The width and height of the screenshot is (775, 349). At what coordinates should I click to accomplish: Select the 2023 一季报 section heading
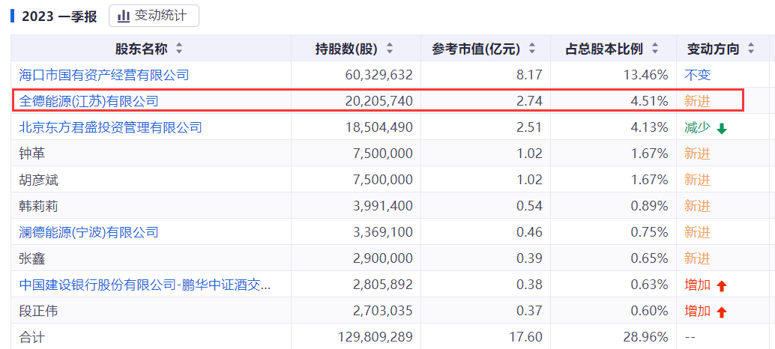pos(59,16)
